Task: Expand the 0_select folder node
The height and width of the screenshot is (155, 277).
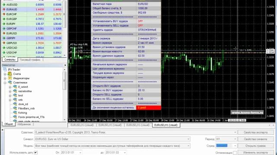Action: tap(10, 87)
